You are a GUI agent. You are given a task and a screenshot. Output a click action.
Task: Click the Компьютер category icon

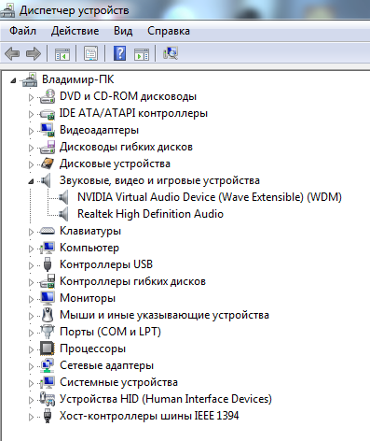tap(48, 248)
